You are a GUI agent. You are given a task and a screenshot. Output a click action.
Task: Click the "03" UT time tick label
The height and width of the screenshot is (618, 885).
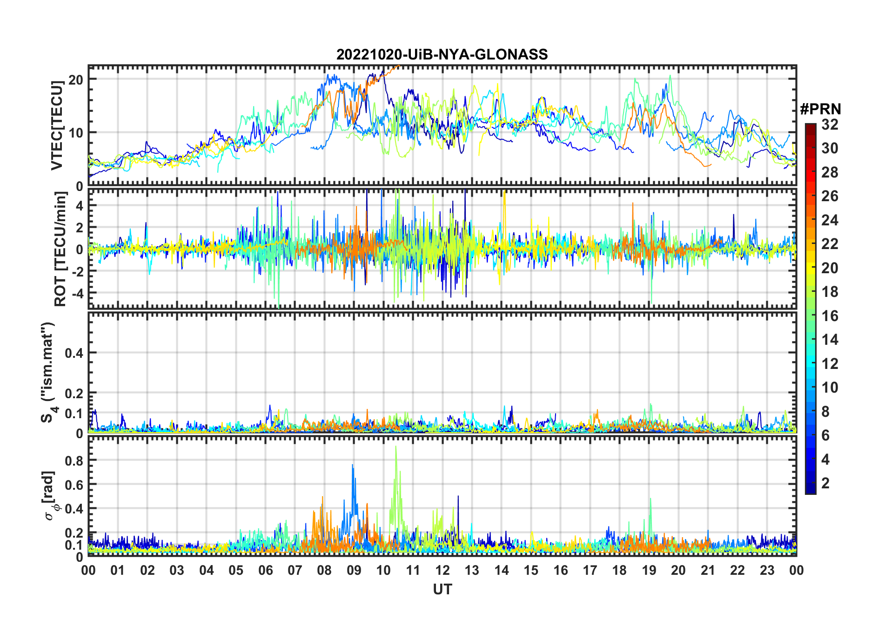(x=177, y=570)
